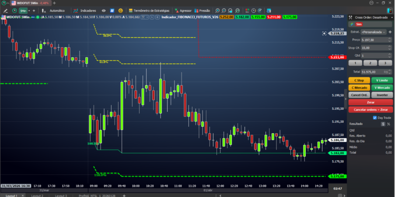Click the zoom area selection icon
The width and height of the screenshot is (395, 197).
click(x=230, y=11)
